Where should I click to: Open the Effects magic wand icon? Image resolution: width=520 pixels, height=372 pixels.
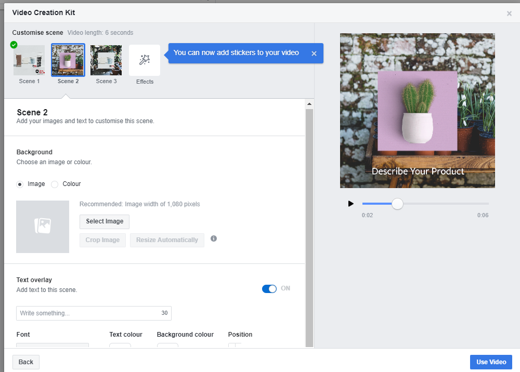pos(145,61)
